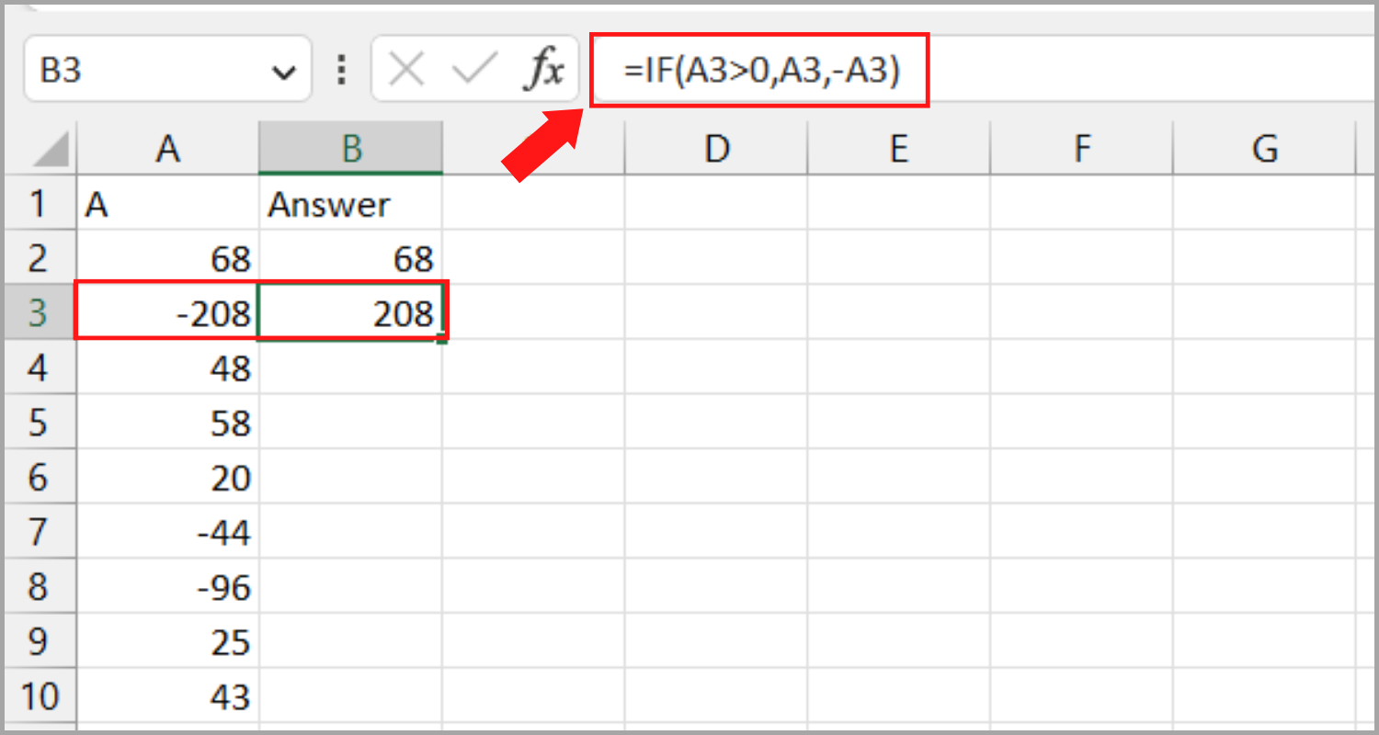This screenshot has height=735, width=1379.
Task: Click cell B1 labeled 'Answer'
Action: click(x=351, y=203)
